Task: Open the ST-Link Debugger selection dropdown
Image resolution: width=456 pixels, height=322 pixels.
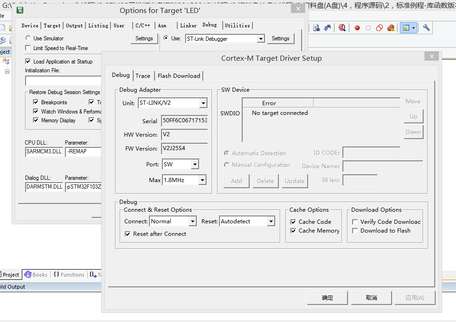Action: (261, 38)
